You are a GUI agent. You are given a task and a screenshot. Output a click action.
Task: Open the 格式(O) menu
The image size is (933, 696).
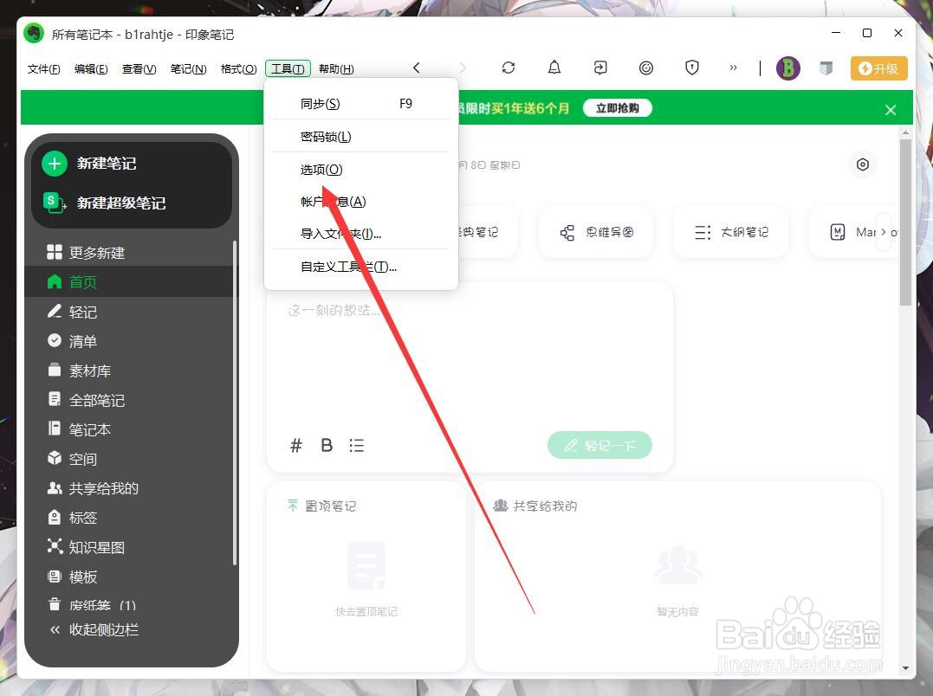(x=238, y=69)
